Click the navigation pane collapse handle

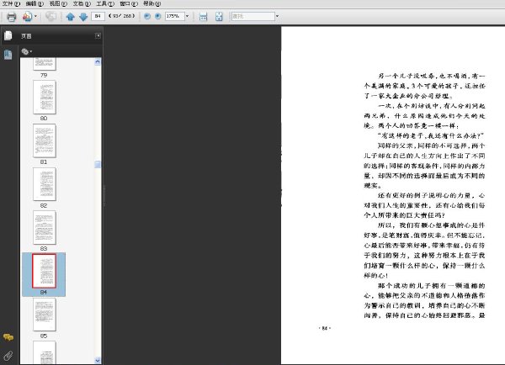tap(104, 195)
